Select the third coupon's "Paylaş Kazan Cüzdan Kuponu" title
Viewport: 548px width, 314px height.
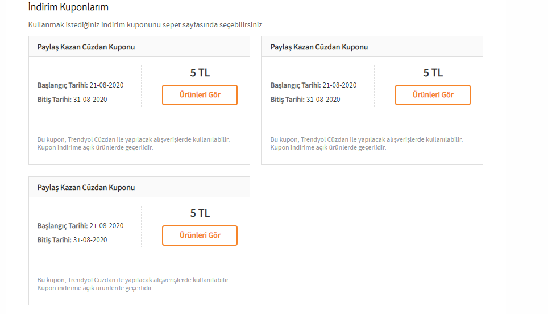tap(86, 188)
